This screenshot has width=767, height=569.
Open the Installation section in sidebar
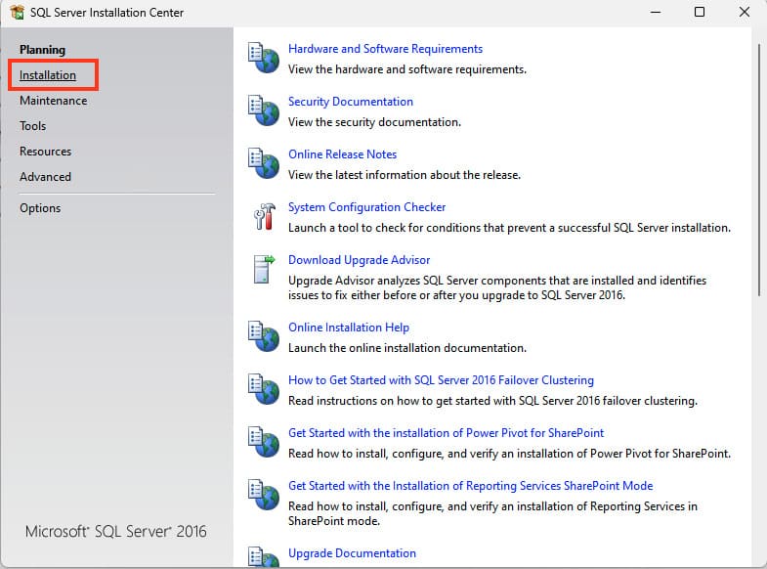coord(48,75)
